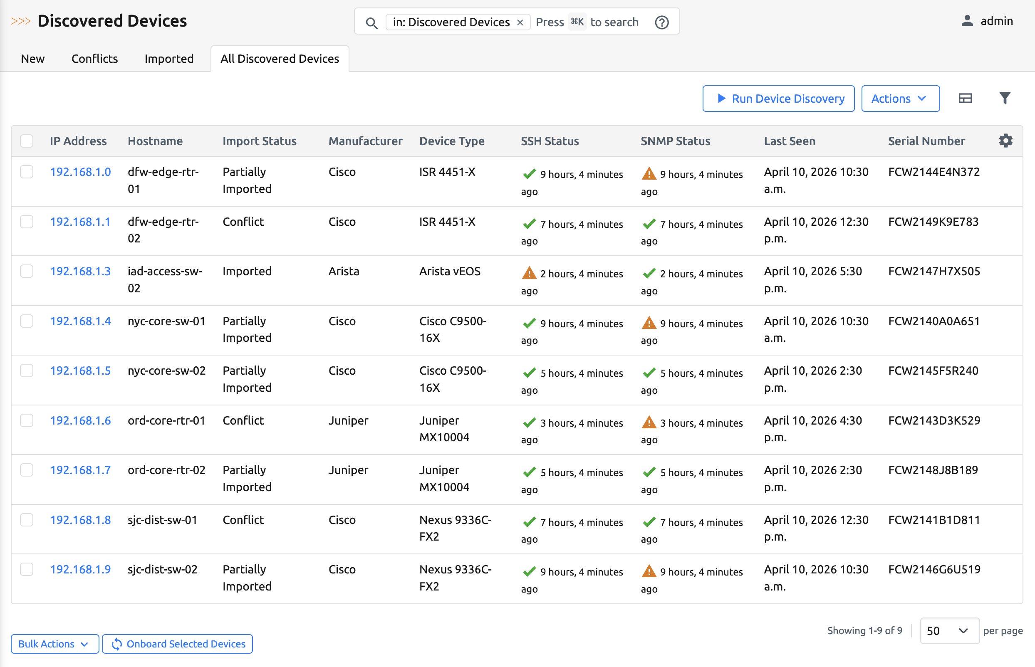1035x667 pixels.
Task: Open the column layout icon beside Actions
Action: (965, 98)
